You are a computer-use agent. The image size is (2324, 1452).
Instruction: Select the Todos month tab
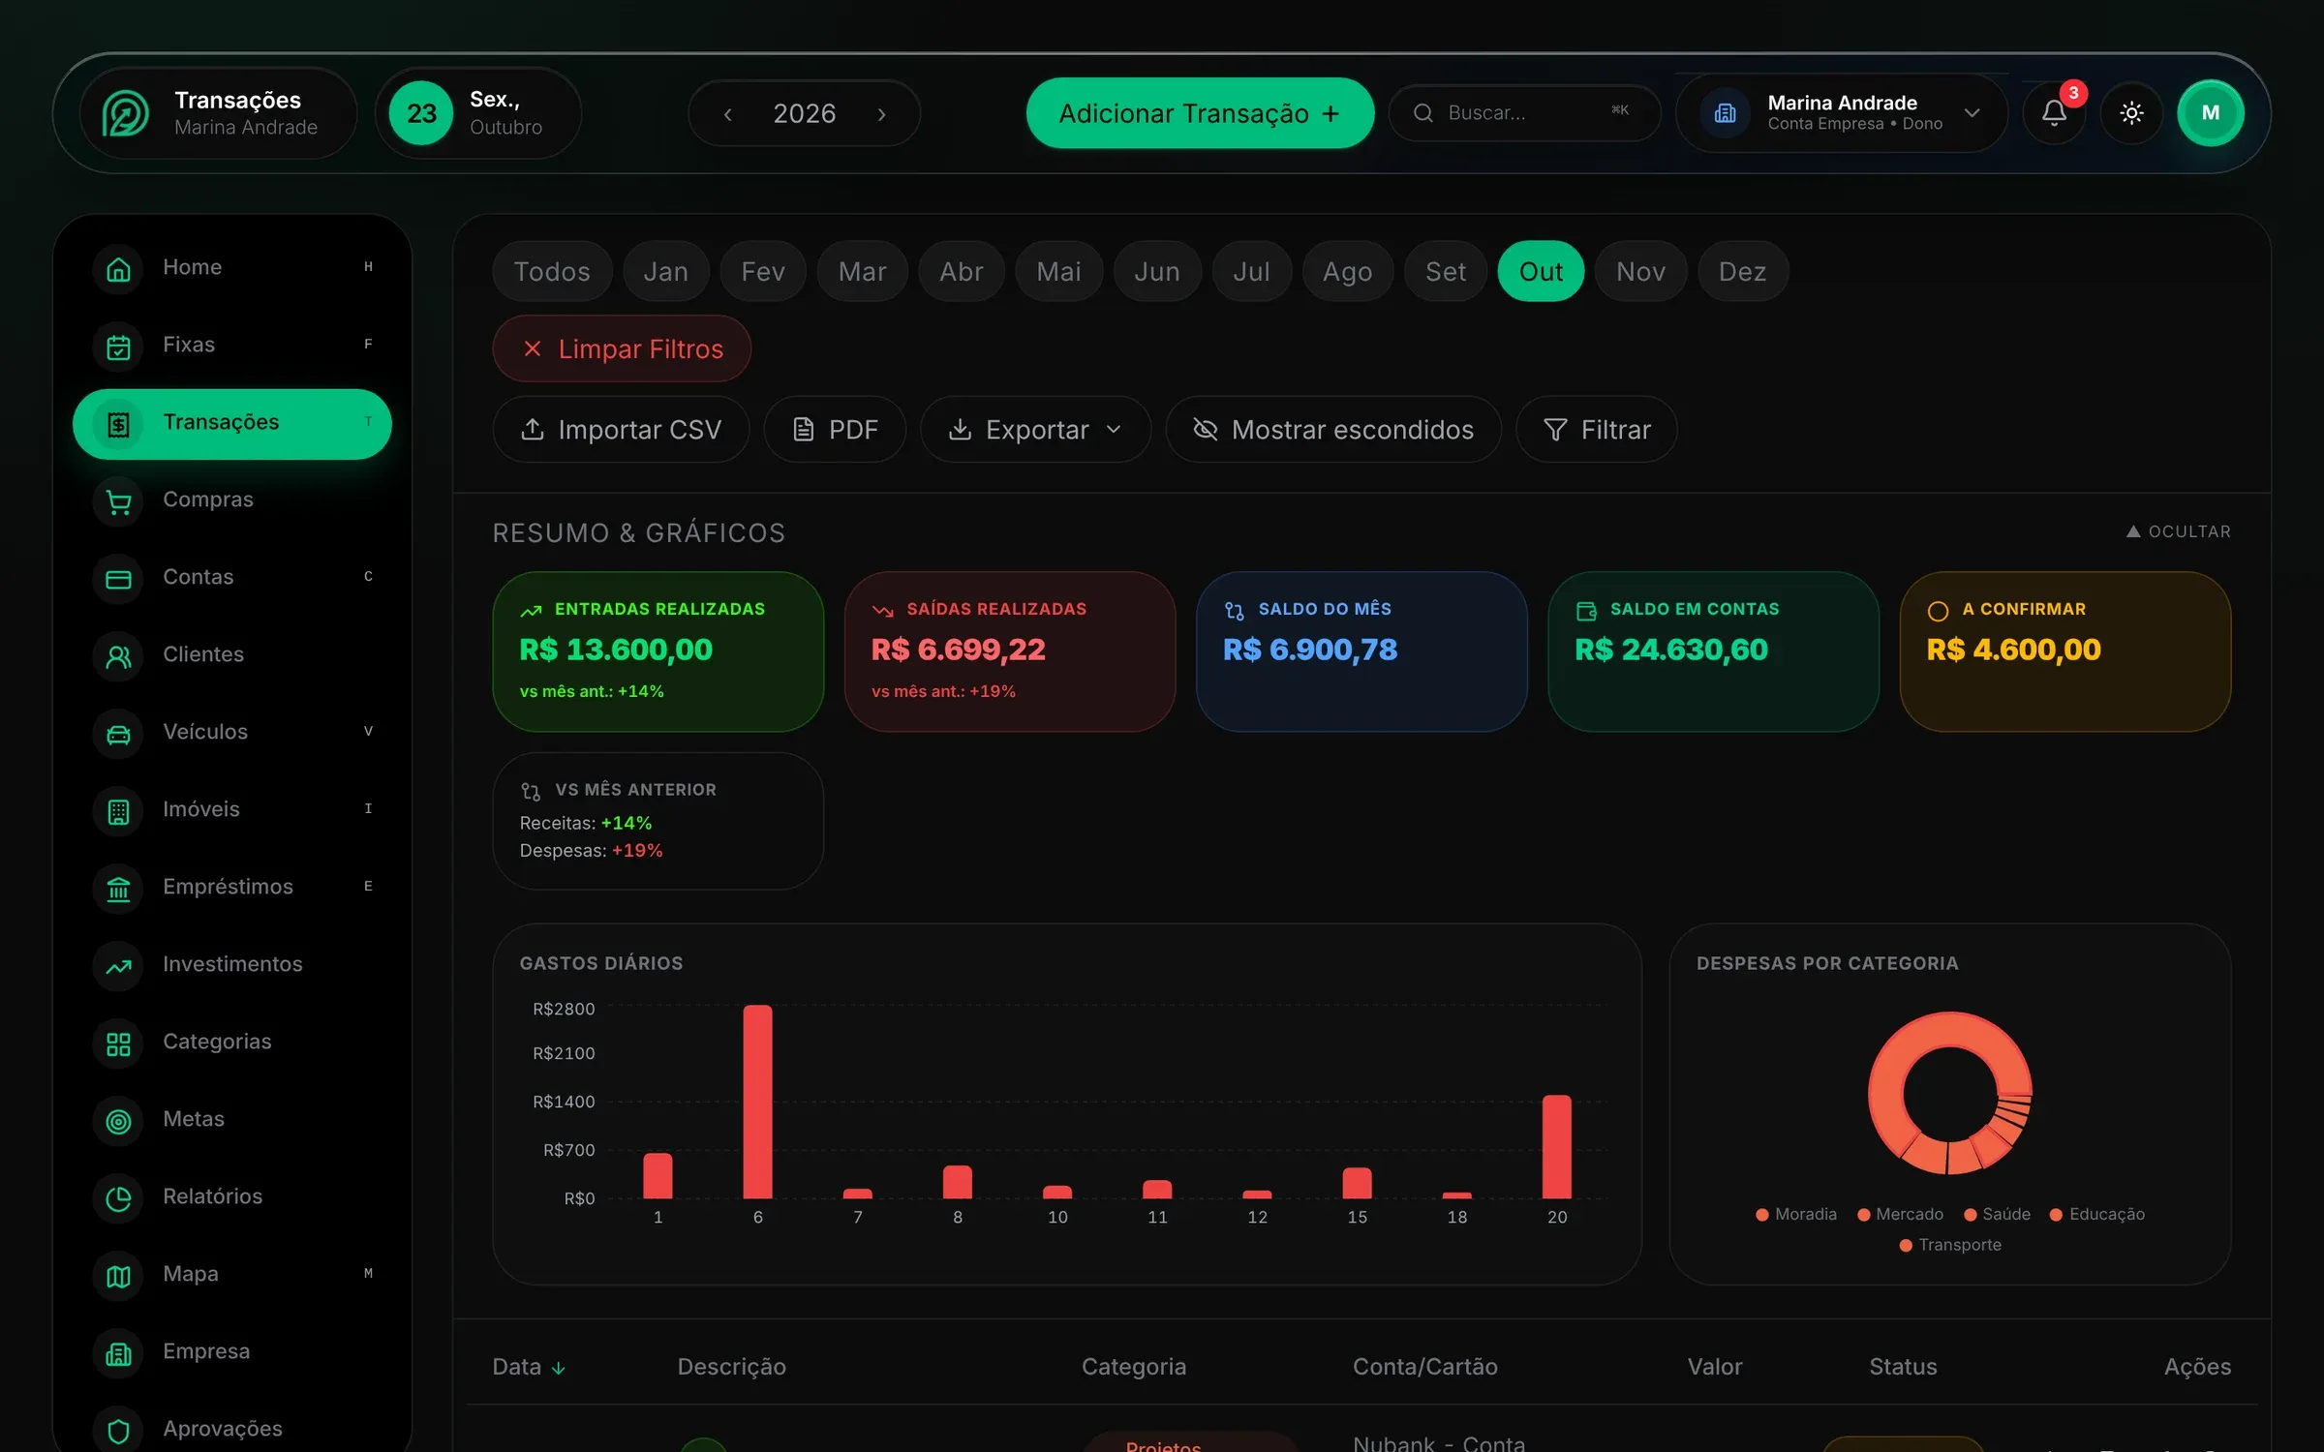pyautogui.click(x=552, y=271)
